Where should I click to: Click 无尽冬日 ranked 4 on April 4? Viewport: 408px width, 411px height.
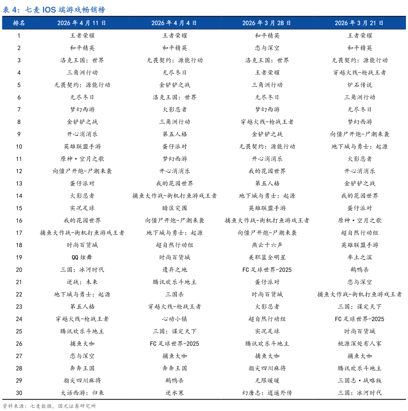(x=175, y=73)
